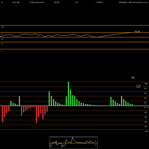Click the tallest green bar in MR chart

69,94
